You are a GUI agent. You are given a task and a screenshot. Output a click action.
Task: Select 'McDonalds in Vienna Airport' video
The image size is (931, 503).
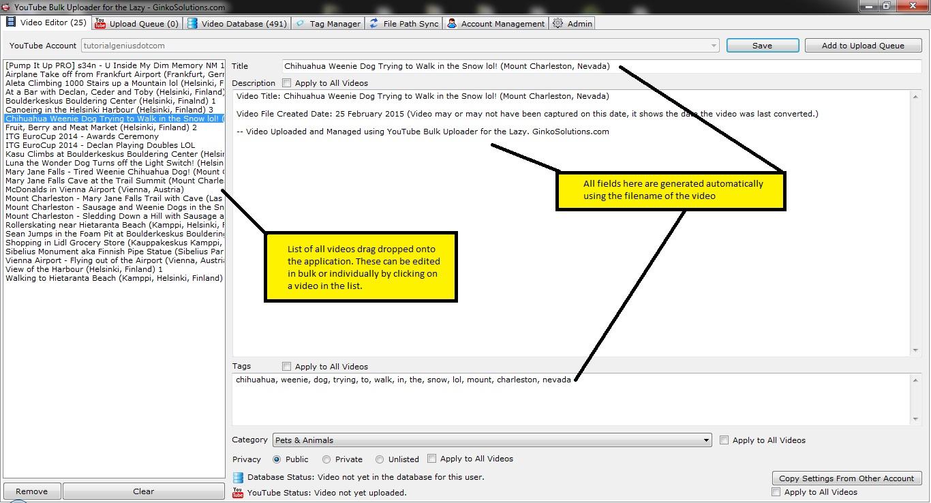click(x=115, y=189)
